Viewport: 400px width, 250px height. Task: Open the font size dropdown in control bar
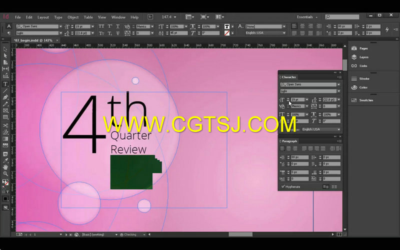(x=92, y=26)
